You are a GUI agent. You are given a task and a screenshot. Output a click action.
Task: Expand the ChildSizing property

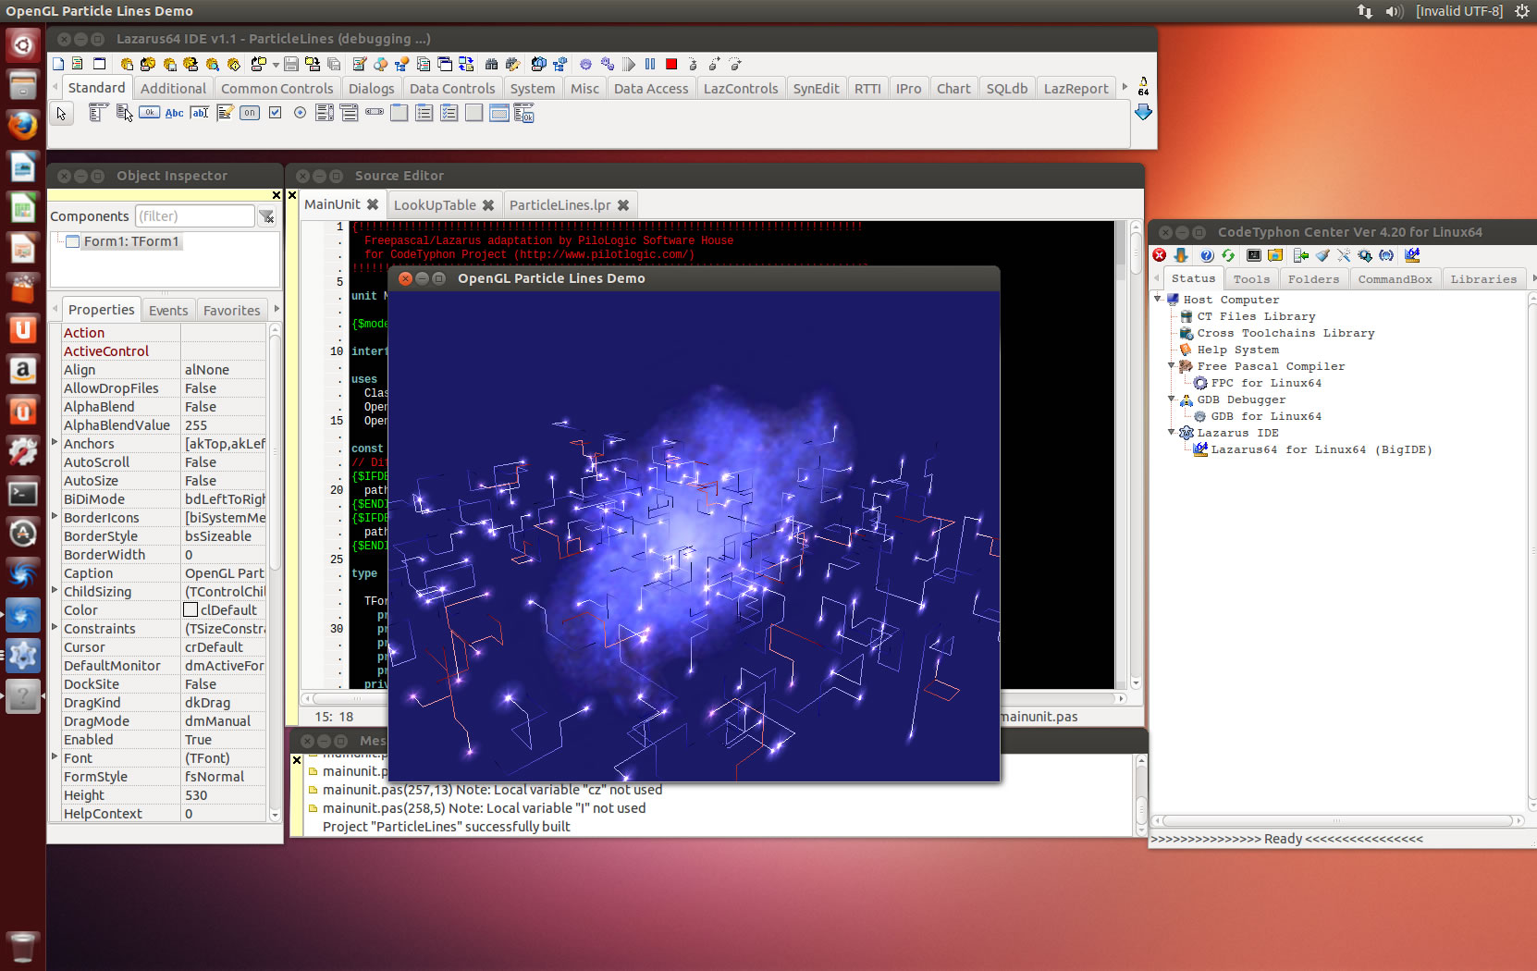point(55,591)
